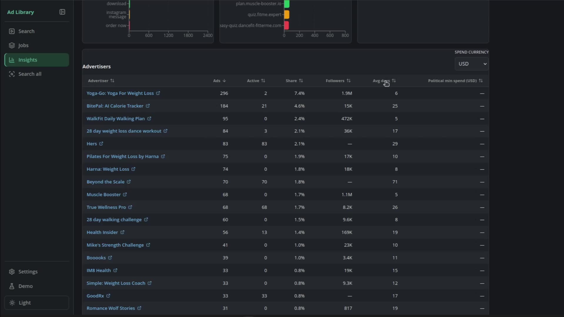Toggle the Light theme button
This screenshot has width=564, height=317.
click(x=37, y=303)
